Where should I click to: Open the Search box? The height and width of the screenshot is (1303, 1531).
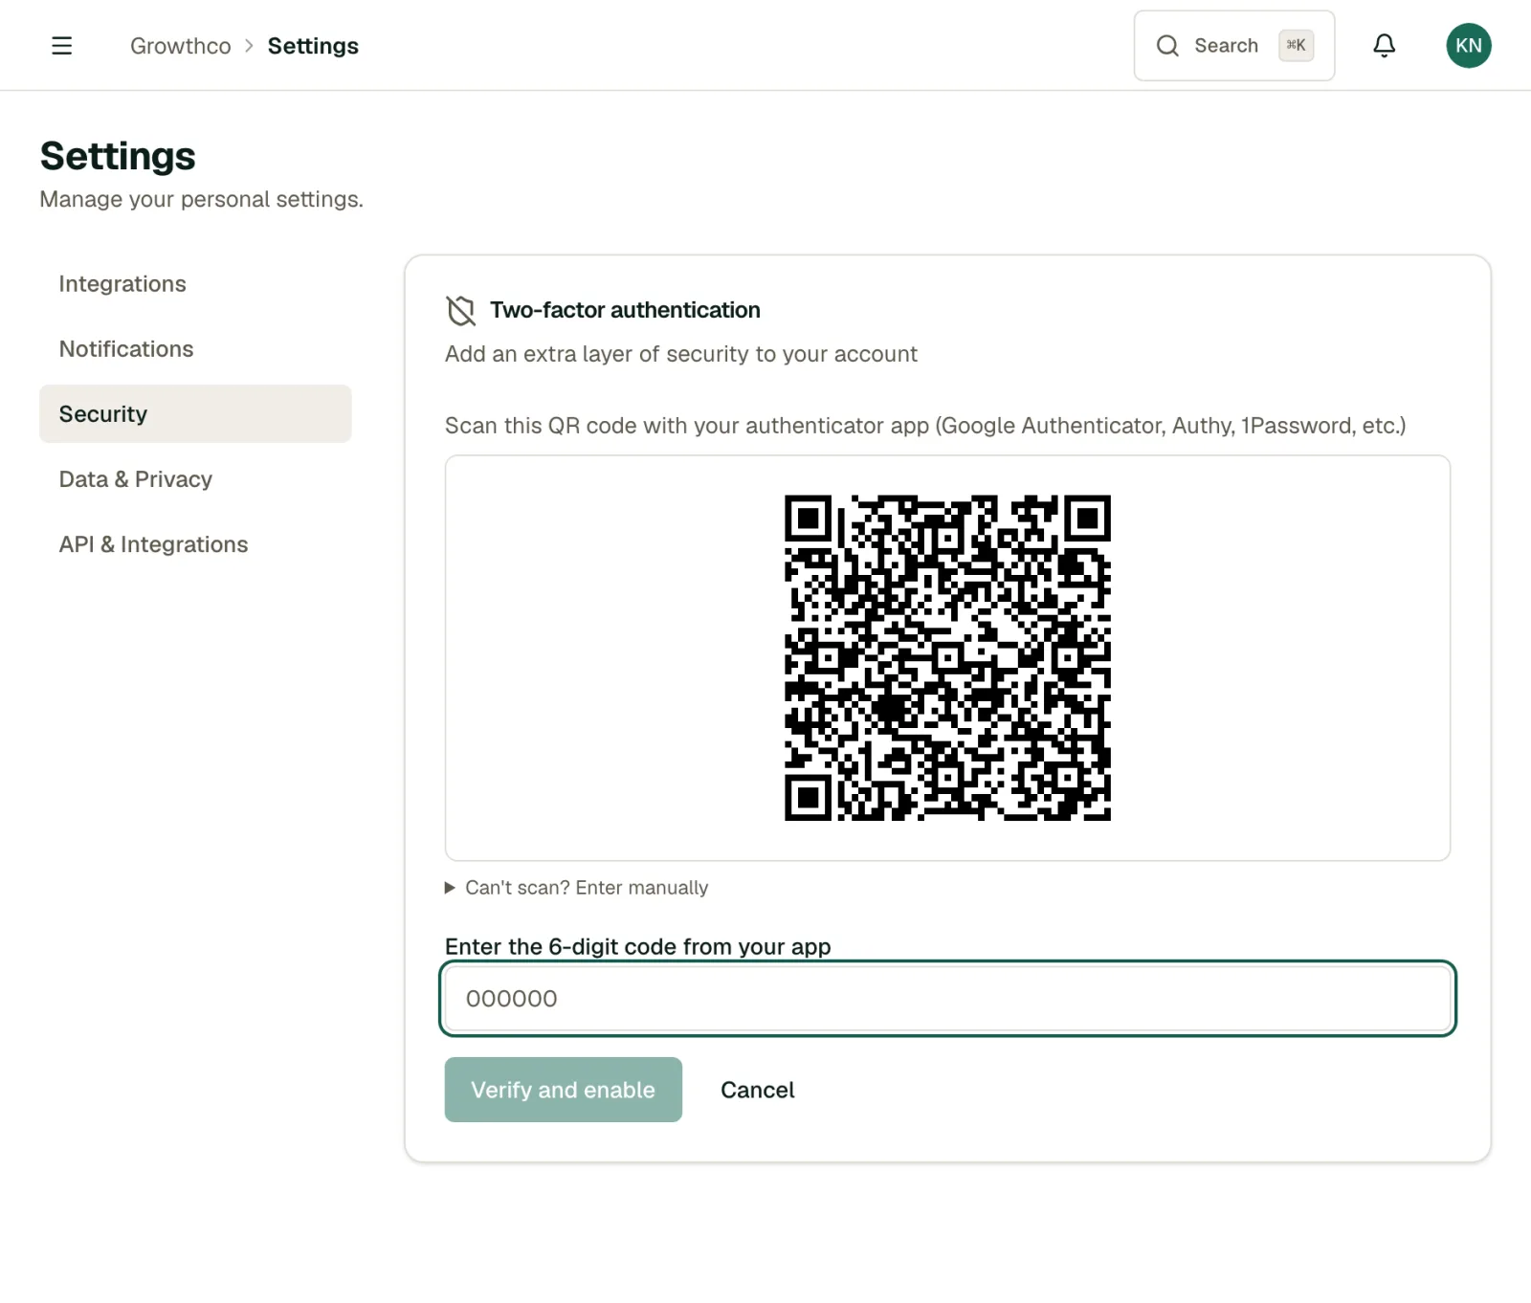click(1233, 46)
